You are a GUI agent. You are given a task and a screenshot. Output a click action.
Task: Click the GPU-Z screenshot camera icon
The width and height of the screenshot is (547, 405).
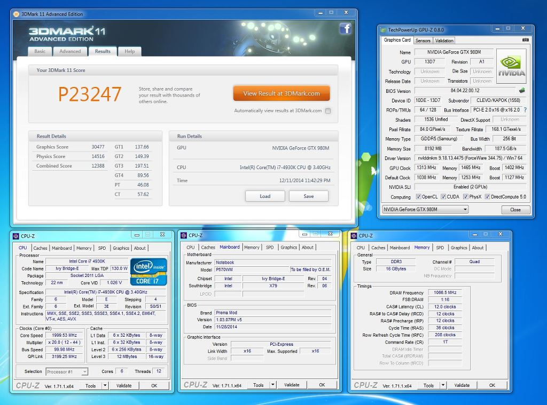[526, 40]
